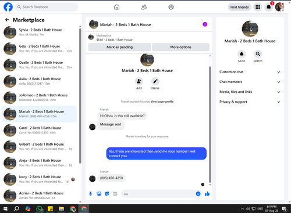Open the Ovalle - 2 Beds 1 Bath House chat
The width and height of the screenshot is (291, 213).
[x=39, y=65]
